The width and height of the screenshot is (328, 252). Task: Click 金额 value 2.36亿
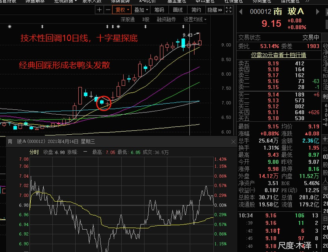311,140
